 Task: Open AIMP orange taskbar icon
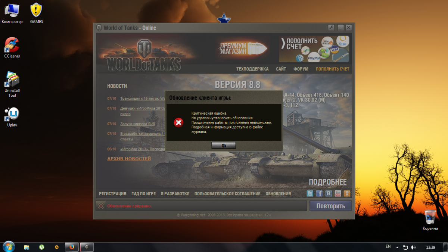pyautogui.click(x=57, y=247)
